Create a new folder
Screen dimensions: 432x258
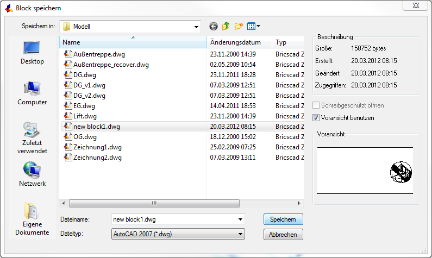[x=239, y=26]
